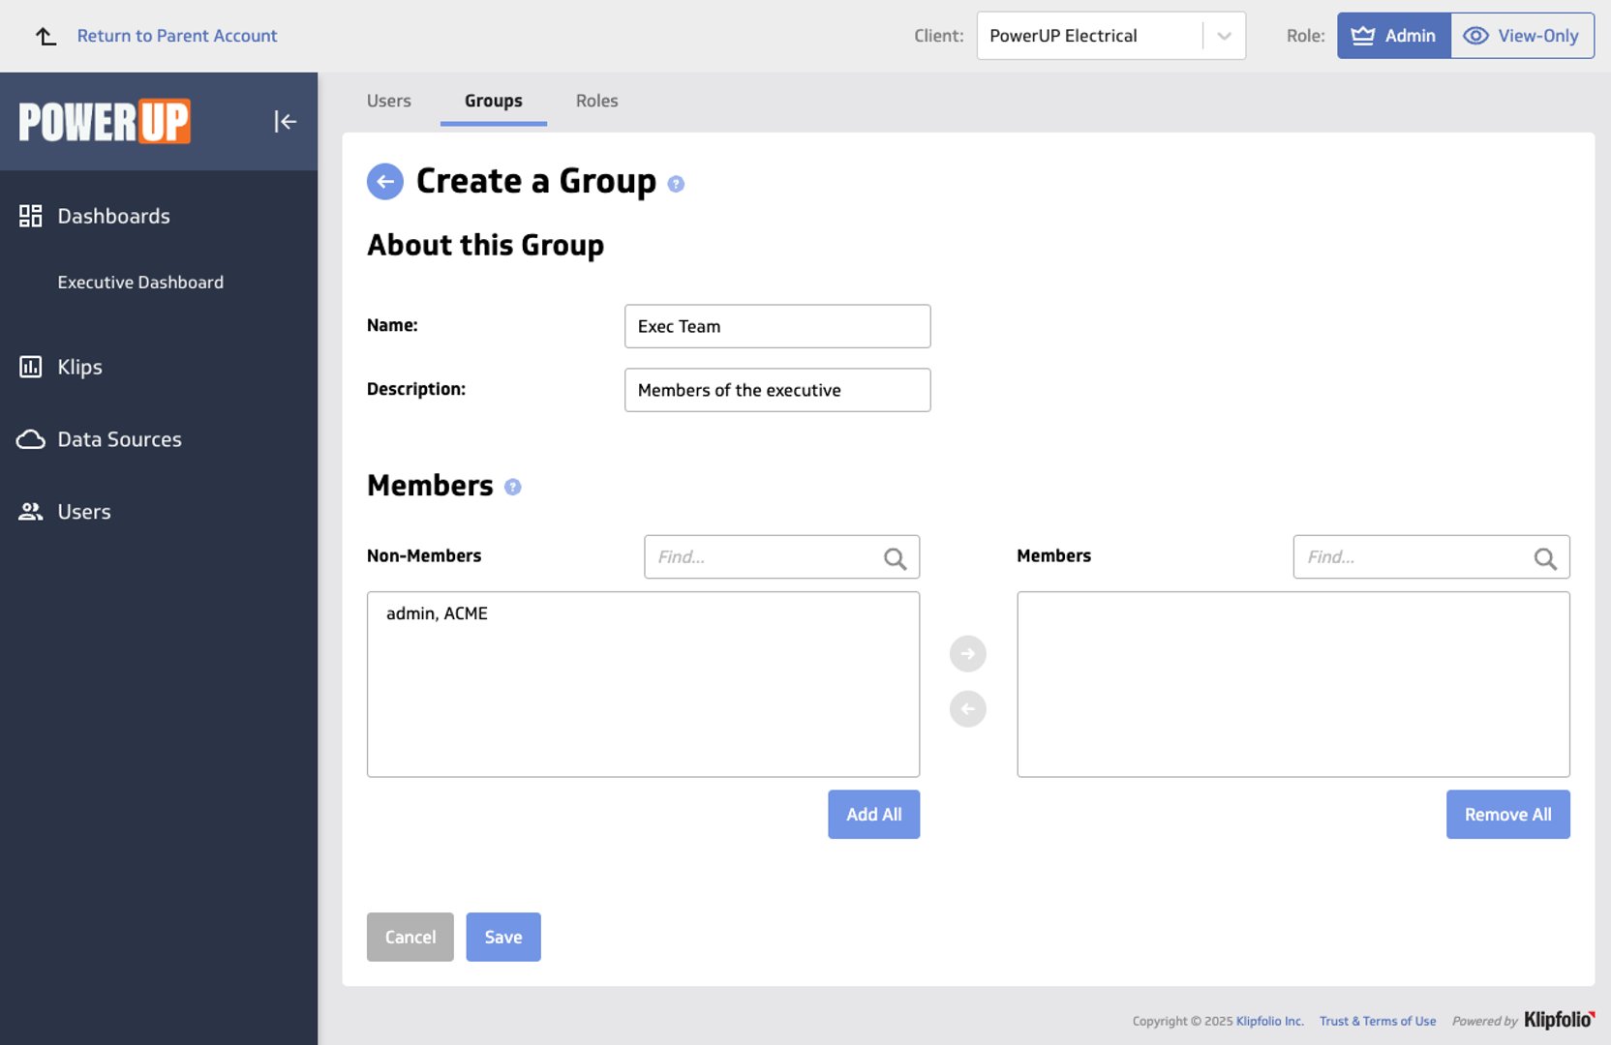
Task: Click the Data Sources cloud icon
Action: pyautogui.click(x=30, y=439)
